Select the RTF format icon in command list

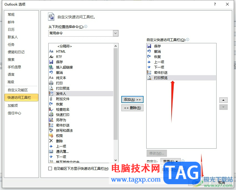coord(51,57)
